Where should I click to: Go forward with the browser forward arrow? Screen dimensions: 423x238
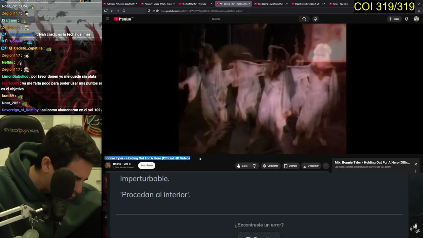(x=118, y=11)
